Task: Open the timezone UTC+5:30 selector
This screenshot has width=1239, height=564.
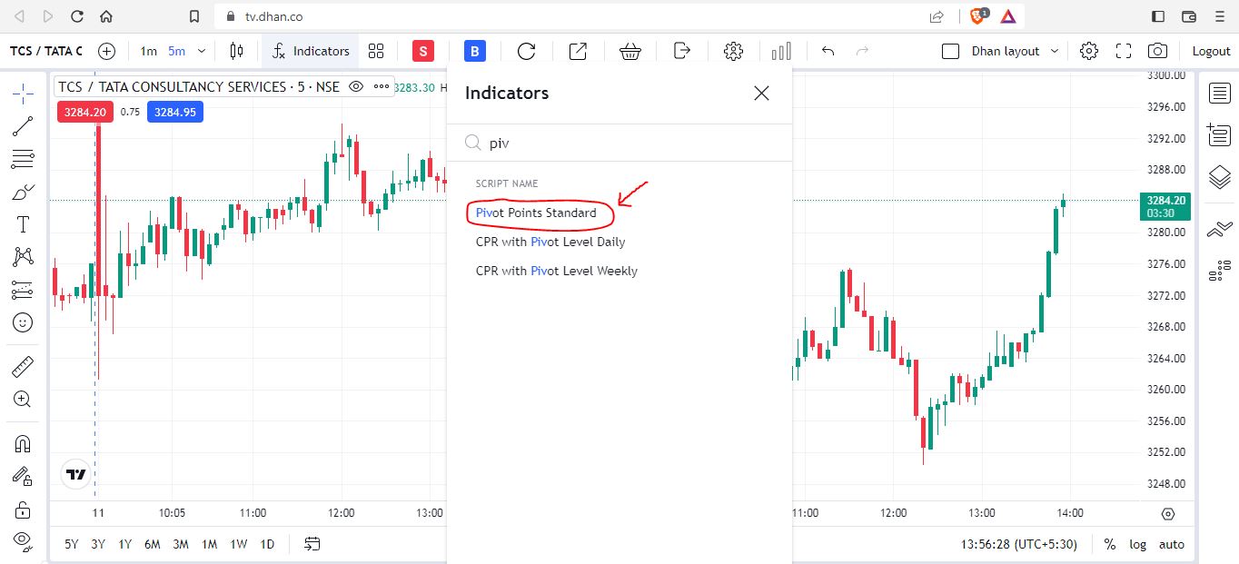Action: pyautogui.click(x=1018, y=544)
